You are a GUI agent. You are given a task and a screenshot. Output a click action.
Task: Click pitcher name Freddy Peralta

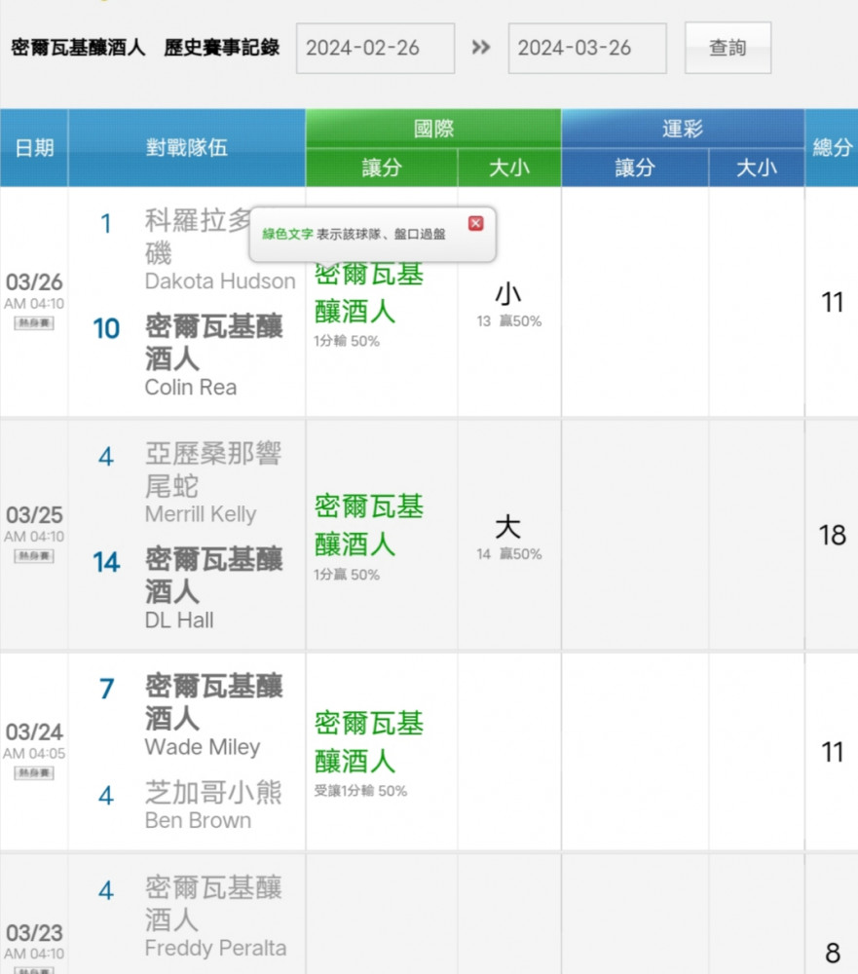(x=215, y=949)
